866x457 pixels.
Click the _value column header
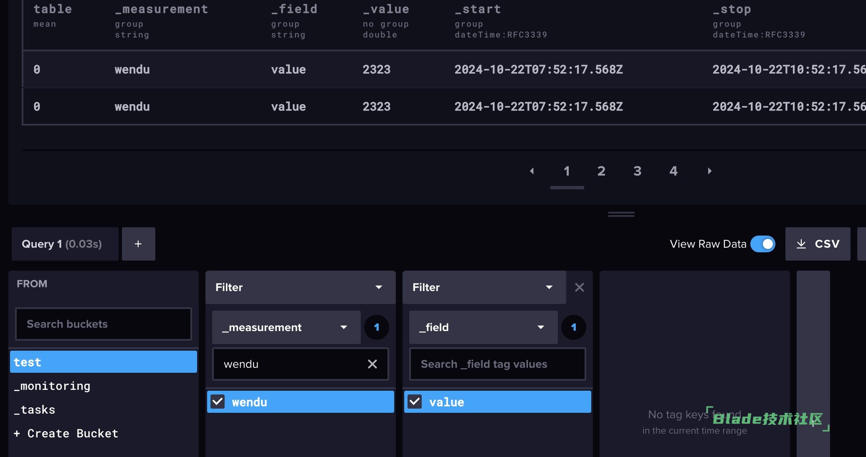pyautogui.click(x=386, y=9)
